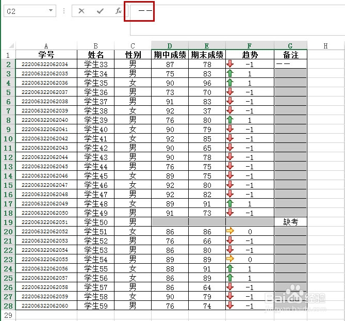Click student ID 222006322062034
This screenshot has width=345, height=321.
[x=45, y=65]
